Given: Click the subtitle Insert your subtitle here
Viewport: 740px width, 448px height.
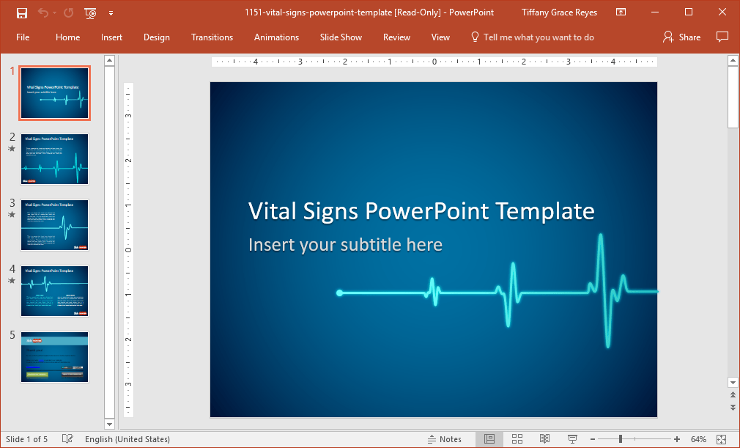Looking at the screenshot, I should (x=346, y=245).
